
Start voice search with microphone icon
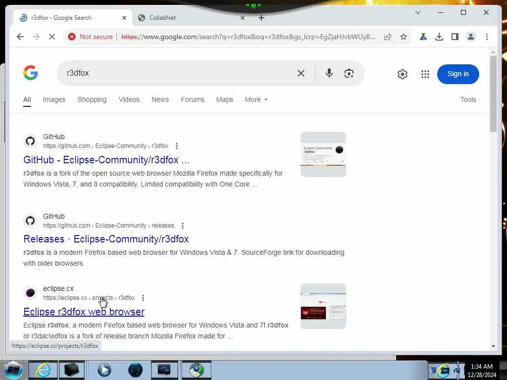(x=329, y=73)
